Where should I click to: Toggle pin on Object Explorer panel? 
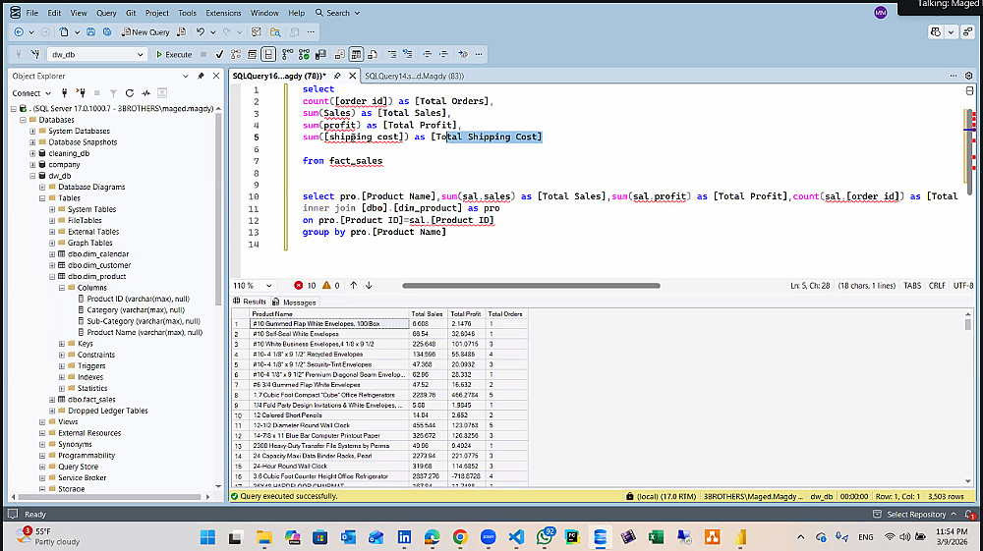(202, 76)
